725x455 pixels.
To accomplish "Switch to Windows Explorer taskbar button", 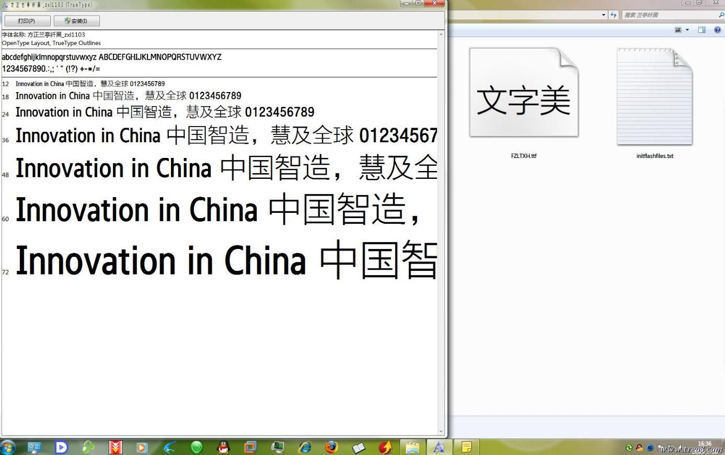I will (x=413, y=447).
